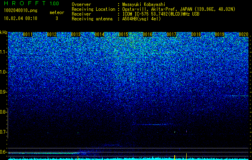Screen dimensions: 252x160
Task: Click the timestamp 10.02.04 00:10
Action: (20, 18)
